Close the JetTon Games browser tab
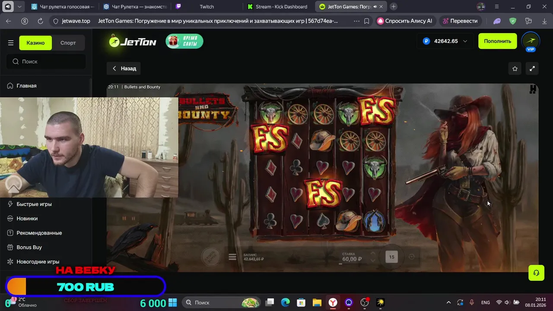The width and height of the screenshot is (553, 311). [382, 7]
